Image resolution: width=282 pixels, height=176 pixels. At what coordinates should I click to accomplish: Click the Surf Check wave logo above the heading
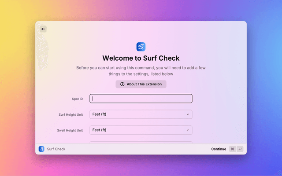point(141,47)
